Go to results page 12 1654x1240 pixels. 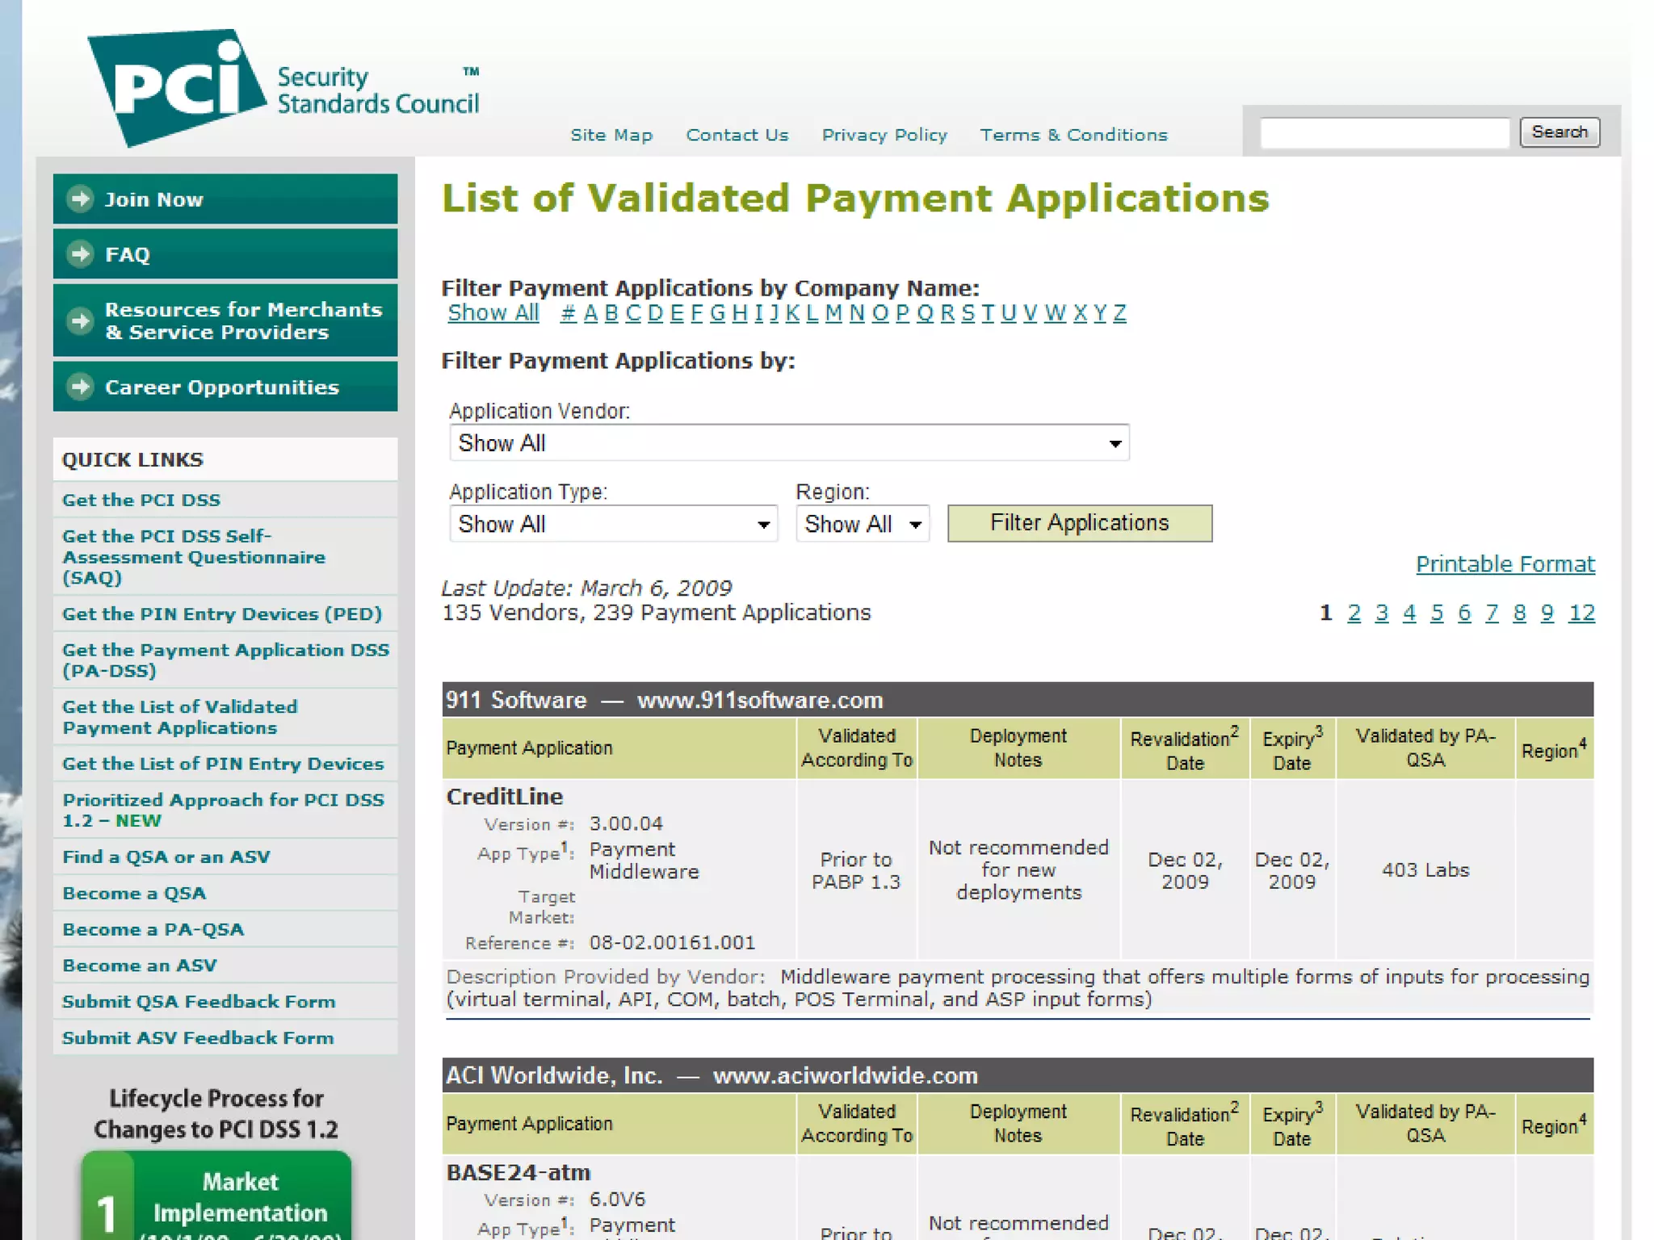1581,614
